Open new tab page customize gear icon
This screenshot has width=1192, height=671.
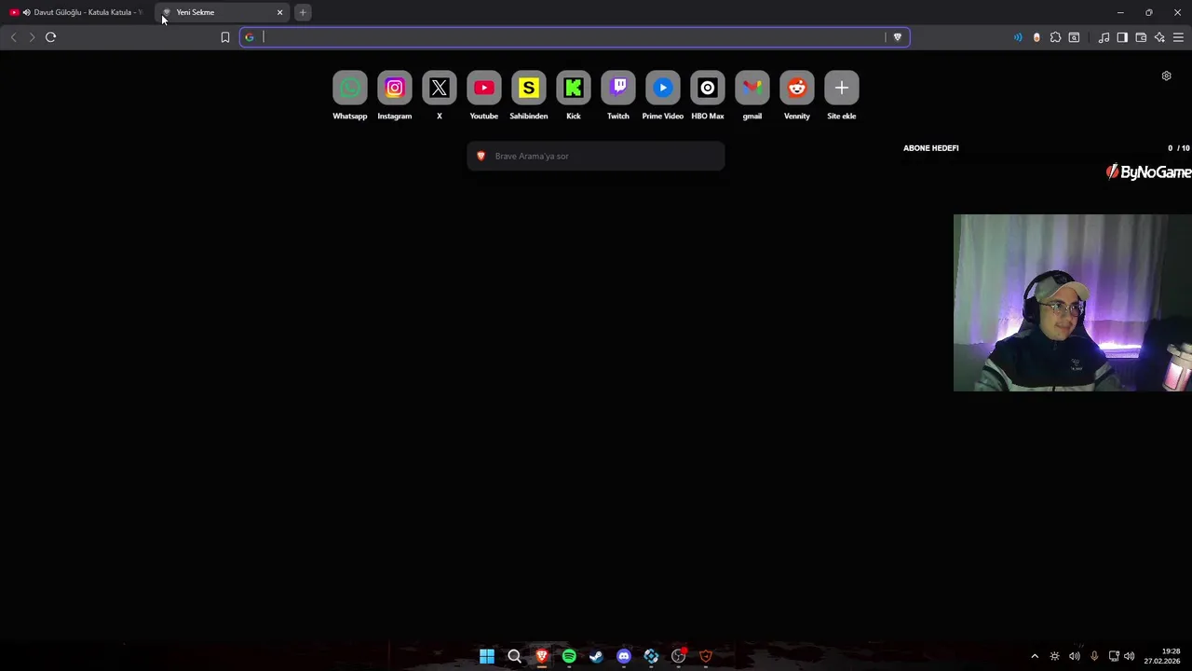tap(1166, 76)
